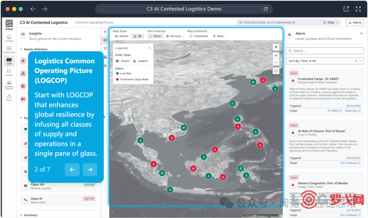Screen dimensions: 368x218
Task: Toggle Commands map elements
Action: pos(199,36)
